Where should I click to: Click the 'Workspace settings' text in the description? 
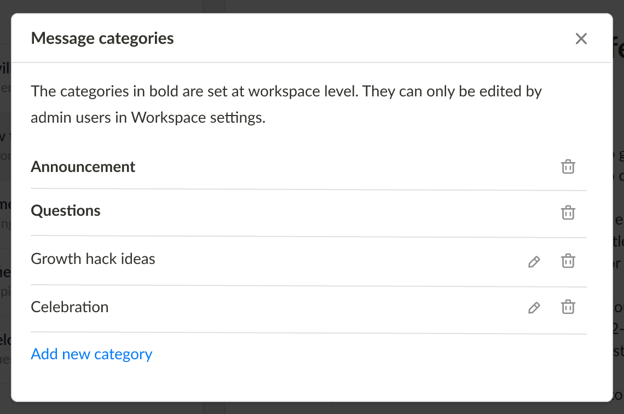pos(198,118)
